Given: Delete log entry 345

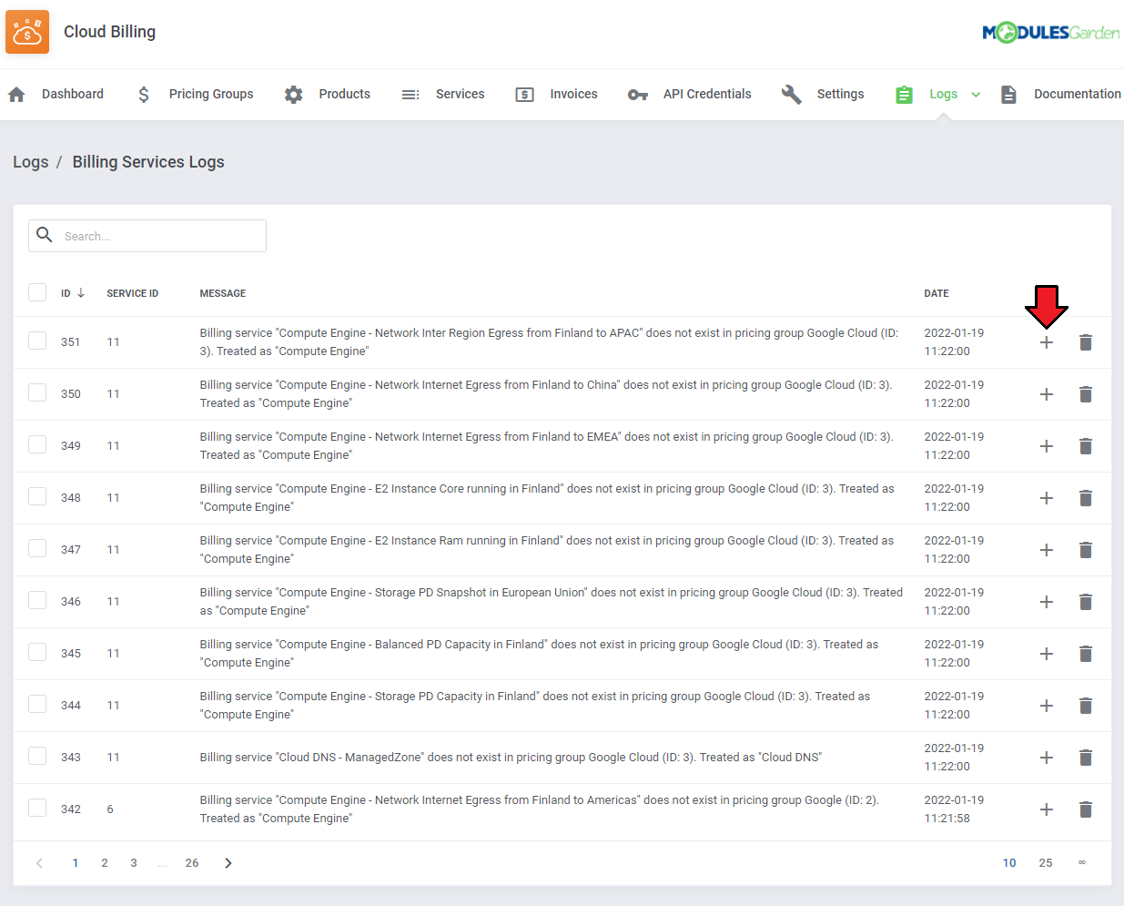Looking at the screenshot, I should point(1086,654).
